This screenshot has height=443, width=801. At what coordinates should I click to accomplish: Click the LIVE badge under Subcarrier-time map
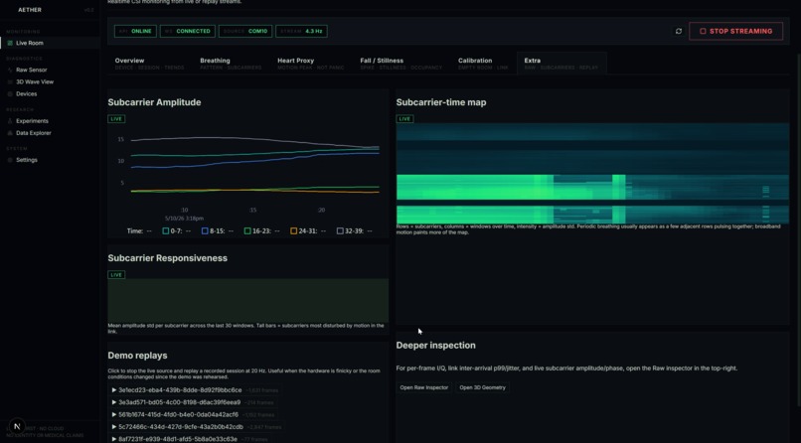pyautogui.click(x=404, y=119)
